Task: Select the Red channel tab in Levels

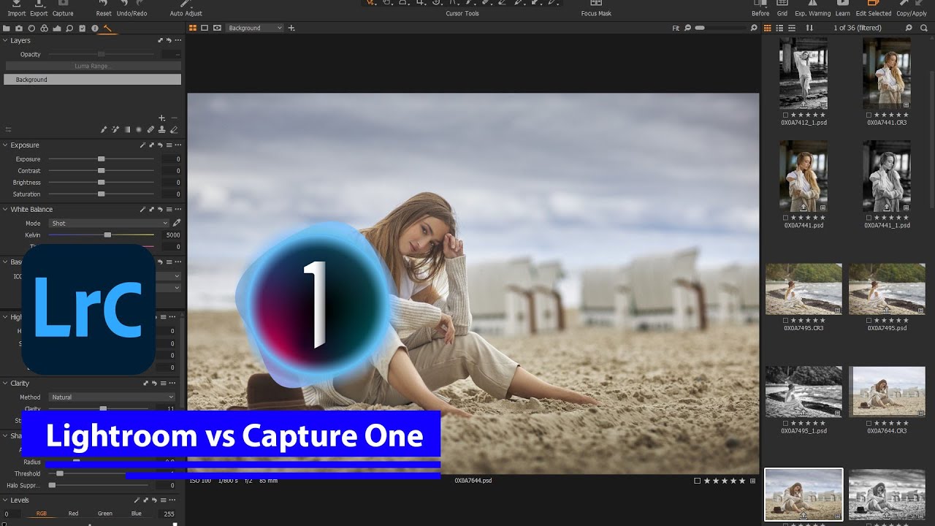Action: [x=73, y=514]
